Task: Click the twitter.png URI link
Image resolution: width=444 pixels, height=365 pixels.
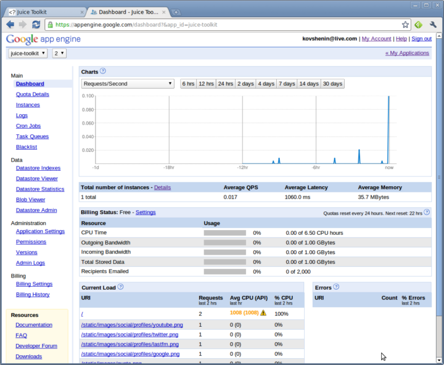Action: click(129, 334)
